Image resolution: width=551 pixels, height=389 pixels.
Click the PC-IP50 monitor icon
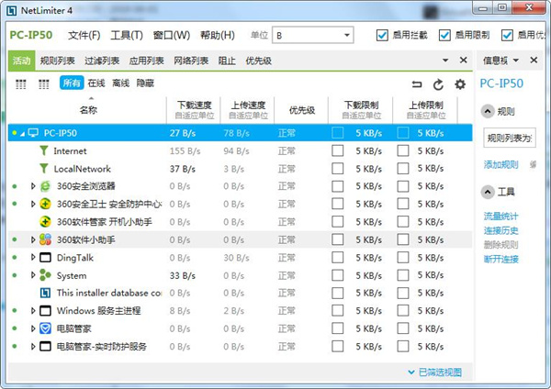tap(33, 133)
